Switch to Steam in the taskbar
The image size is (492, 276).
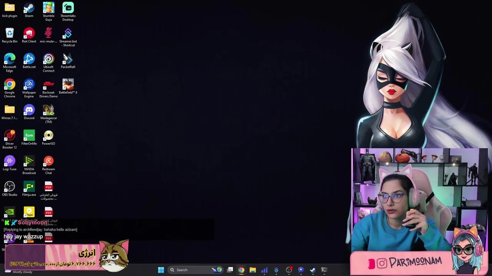pyautogui.click(x=312, y=270)
